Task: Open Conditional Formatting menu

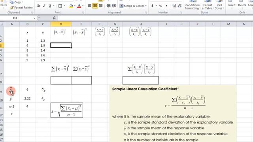Action: pyautogui.click(x=193, y=5)
